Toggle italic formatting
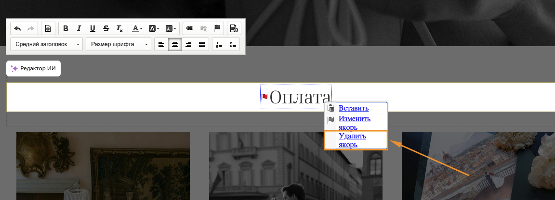The width and height of the screenshot is (555, 200). coord(79,28)
